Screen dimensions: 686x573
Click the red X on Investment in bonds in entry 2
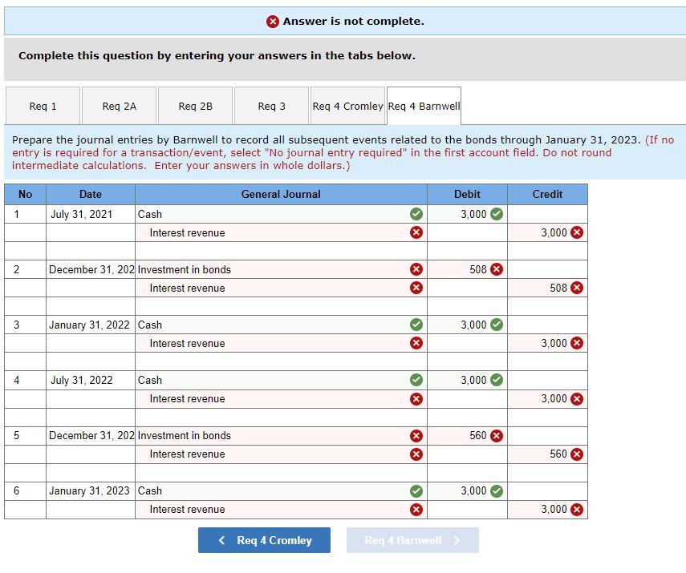coord(416,269)
